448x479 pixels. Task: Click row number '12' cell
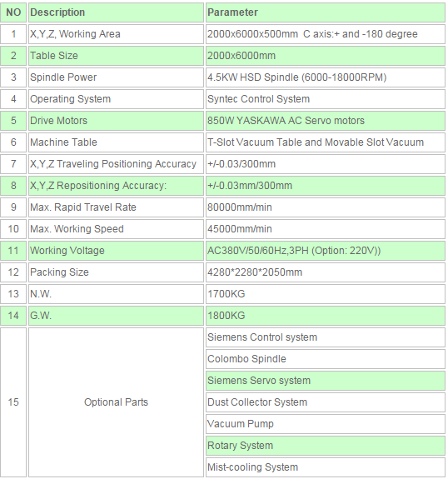pyautogui.click(x=13, y=272)
